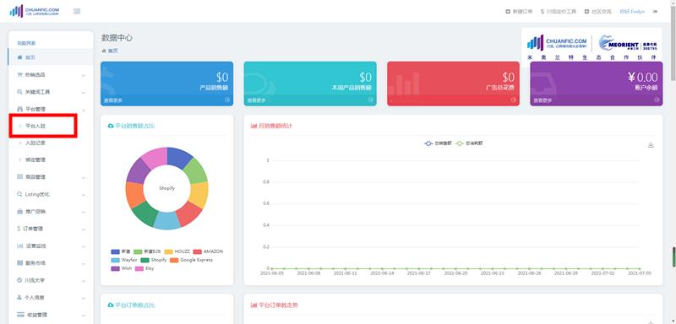The width and height of the screenshot is (676, 324).
Task: Click the arrow icon on purple balance card
Action: [657, 100]
